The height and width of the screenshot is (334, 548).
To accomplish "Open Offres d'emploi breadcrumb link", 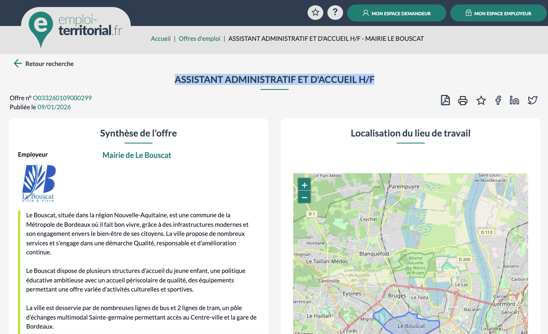I will click(x=200, y=39).
